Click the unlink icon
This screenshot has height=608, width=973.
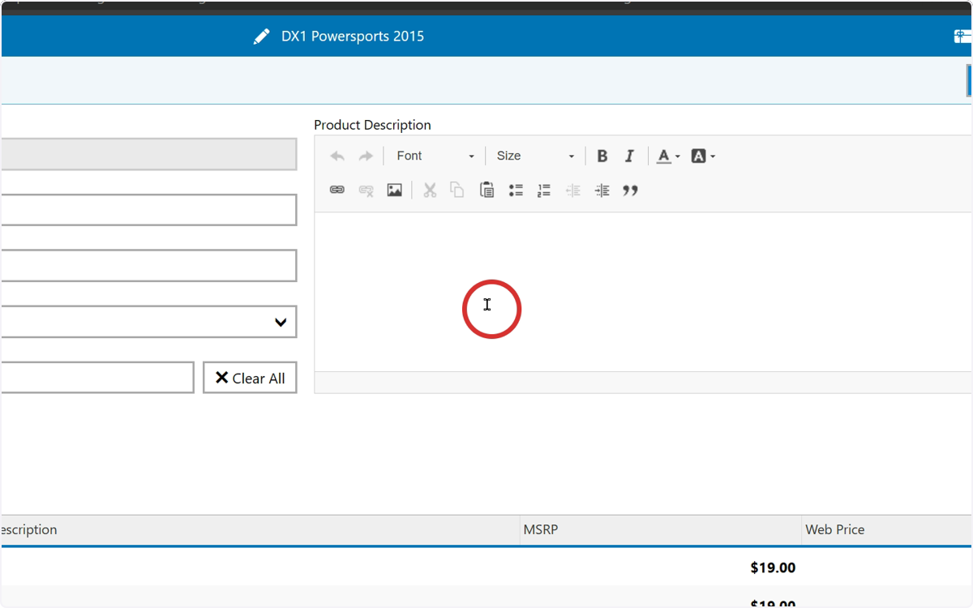click(366, 191)
